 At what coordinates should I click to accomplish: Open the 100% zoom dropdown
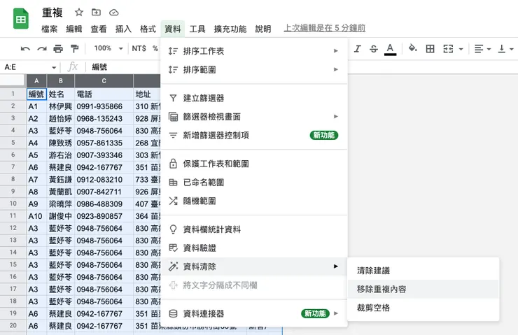click(x=108, y=48)
